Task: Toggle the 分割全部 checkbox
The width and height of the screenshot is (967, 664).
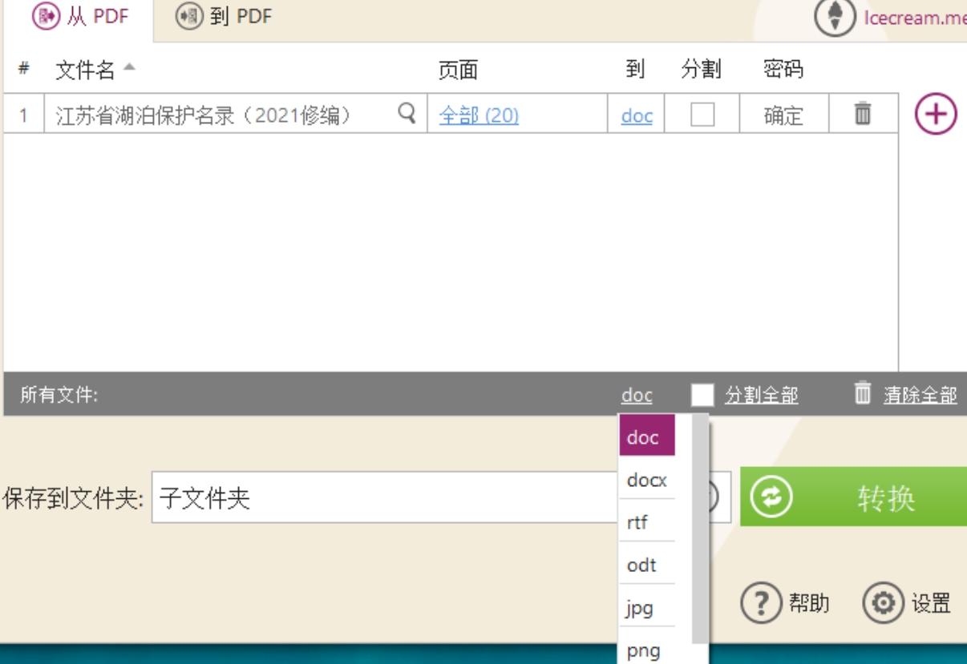Action: coord(702,394)
